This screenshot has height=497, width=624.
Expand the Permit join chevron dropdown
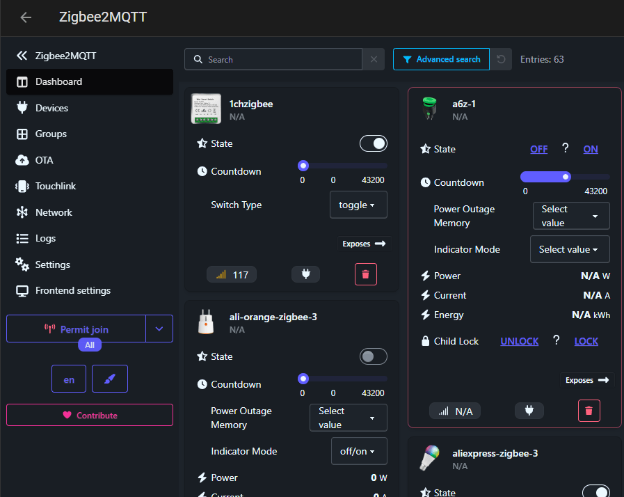tap(159, 329)
